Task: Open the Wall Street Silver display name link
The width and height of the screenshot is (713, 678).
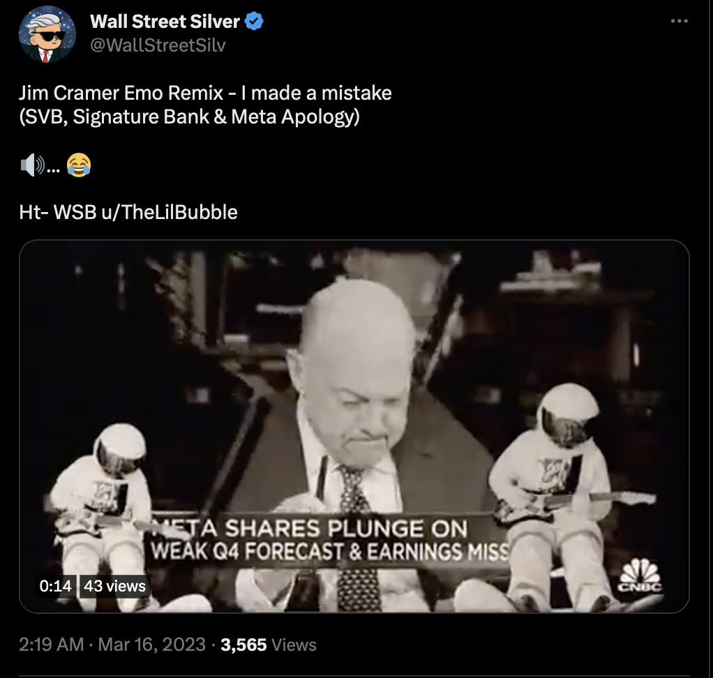Action: tap(165, 22)
